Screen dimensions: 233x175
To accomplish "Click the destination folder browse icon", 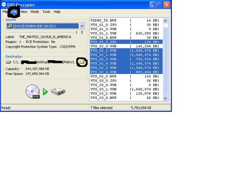I will [x=82, y=62].
